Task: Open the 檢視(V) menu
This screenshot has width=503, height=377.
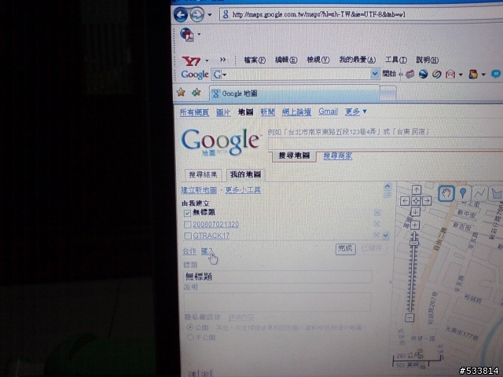Action: (x=318, y=60)
